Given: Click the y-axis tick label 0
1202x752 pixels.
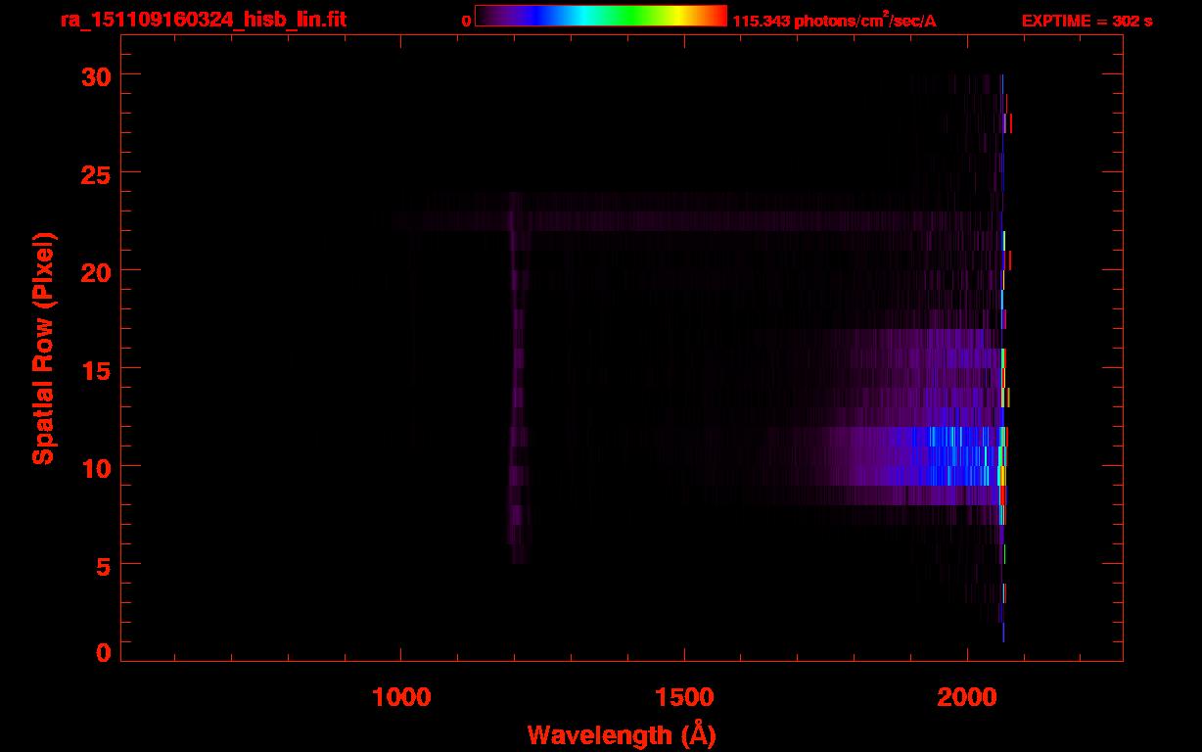Looking at the screenshot, I should coord(104,653).
